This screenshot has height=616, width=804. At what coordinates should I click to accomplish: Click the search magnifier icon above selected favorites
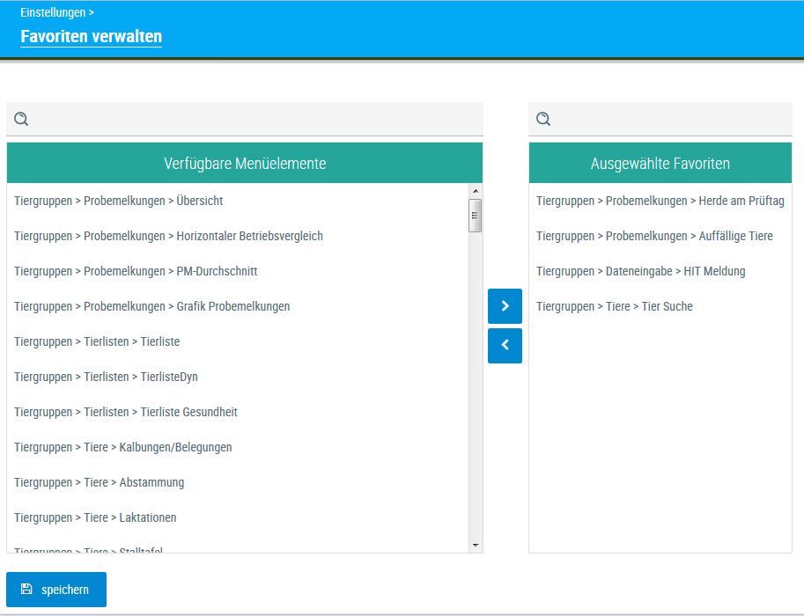(x=543, y=120)
